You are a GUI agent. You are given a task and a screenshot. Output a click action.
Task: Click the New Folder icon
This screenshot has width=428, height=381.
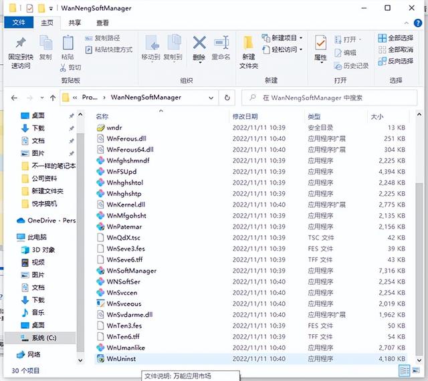249,48
